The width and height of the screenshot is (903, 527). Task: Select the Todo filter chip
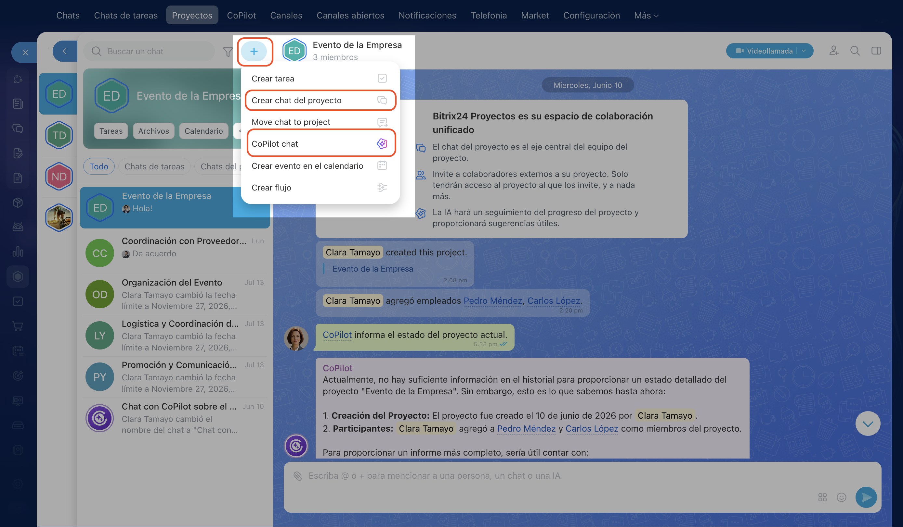click(99, 166)
